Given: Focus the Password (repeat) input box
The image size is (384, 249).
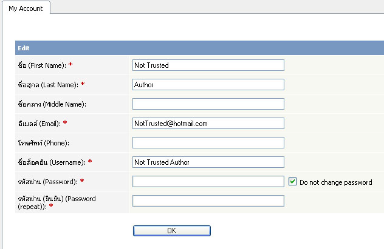Looking at the screenshot, I should coord(208,201).
